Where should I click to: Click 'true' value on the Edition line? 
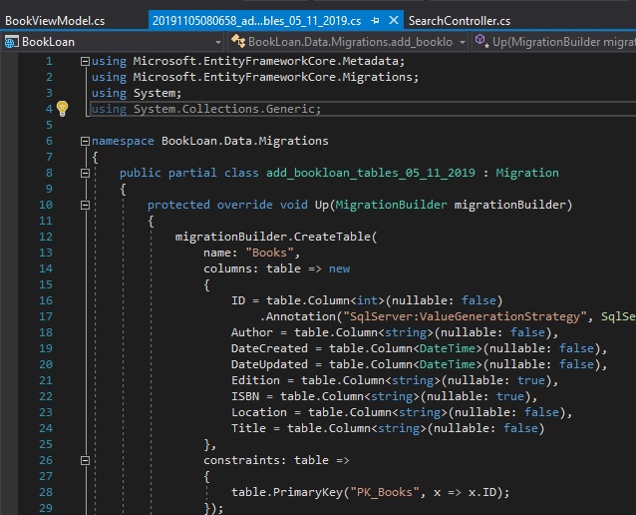click(x=531, y=380)
